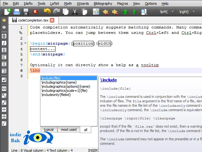
Task: Insert the division symbol from sidebar
Action: tap(4, 110)
